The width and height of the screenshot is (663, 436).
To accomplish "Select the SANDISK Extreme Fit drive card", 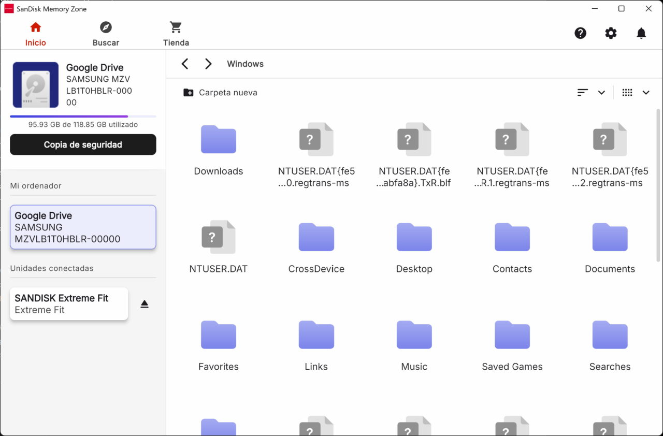I will coord(69,304).
